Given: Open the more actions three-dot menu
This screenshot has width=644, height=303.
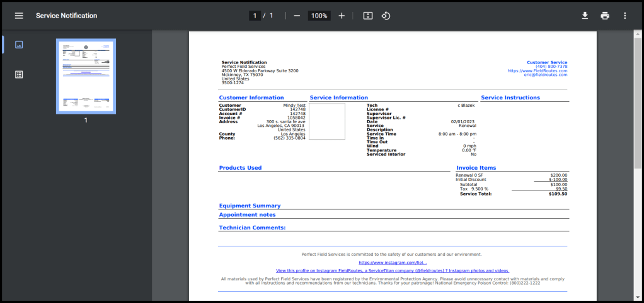Looking at the screenshot, I should (625, 16).
